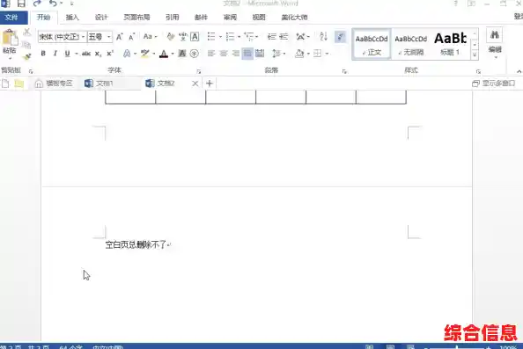Toggle italic formatting
The width and height of the screenshot is (523, 349).
coord(55,54)
